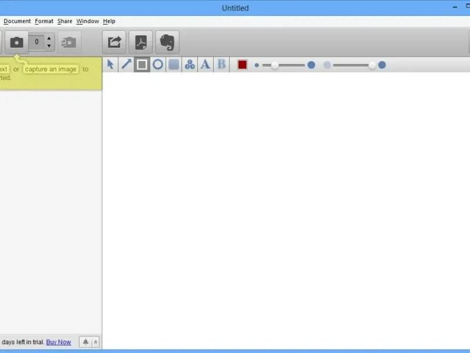The width and height of the screenshot is (470, 353).
Task: Click the notification bell icon
Action: click(85, 342)
